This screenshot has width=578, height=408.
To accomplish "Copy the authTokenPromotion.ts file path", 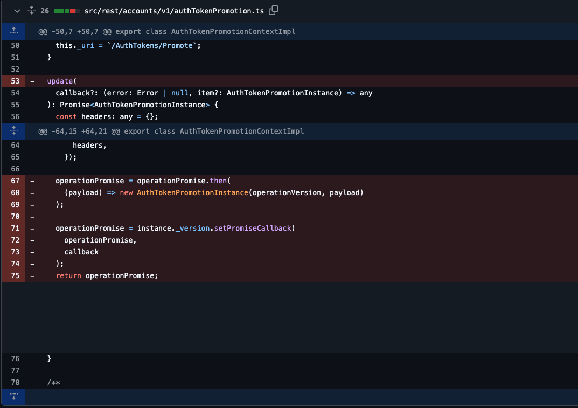I will coord(274,11).
